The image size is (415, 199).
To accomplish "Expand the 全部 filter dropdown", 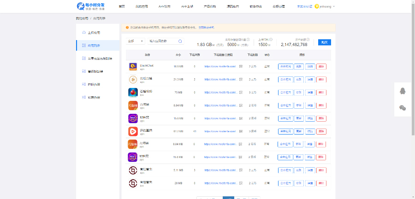I will (136, 41).
